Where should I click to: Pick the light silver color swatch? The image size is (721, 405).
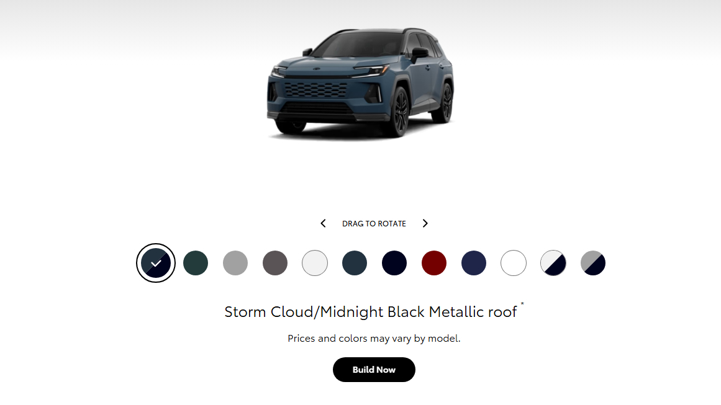tap(235, 263)
